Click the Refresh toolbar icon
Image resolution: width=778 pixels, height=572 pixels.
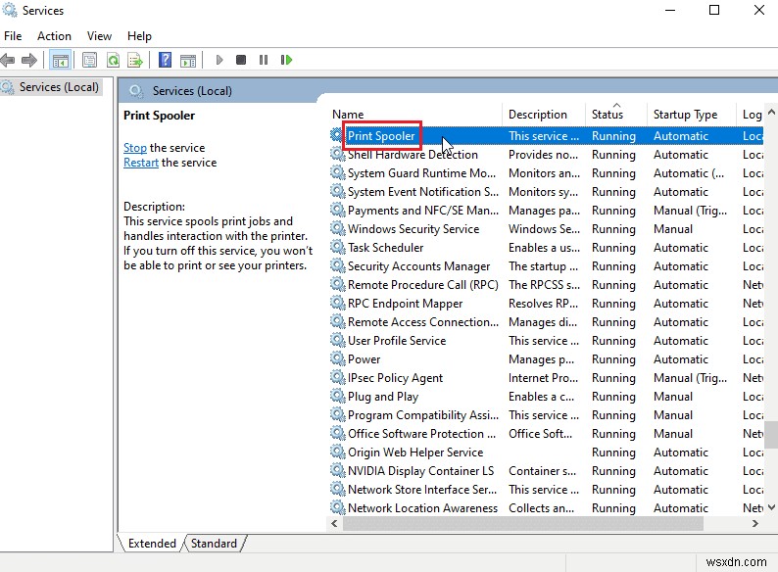coord(113,61)
